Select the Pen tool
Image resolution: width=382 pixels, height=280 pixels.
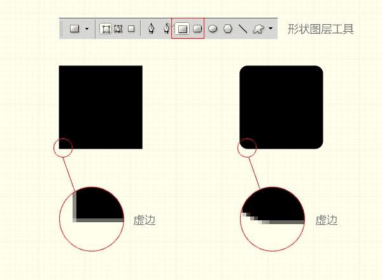(x=152, y=29)
